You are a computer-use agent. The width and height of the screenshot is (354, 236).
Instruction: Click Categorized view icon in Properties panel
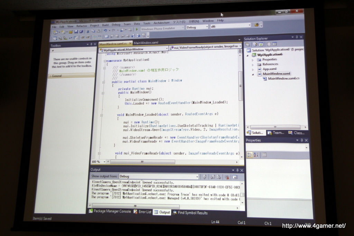click(250, 154)
